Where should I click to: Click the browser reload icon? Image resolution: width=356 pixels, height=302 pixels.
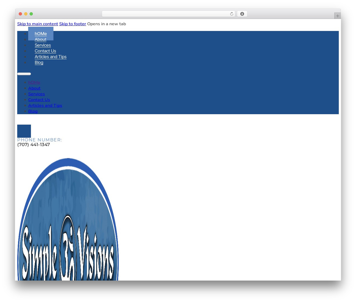click(x=231, y=14)
